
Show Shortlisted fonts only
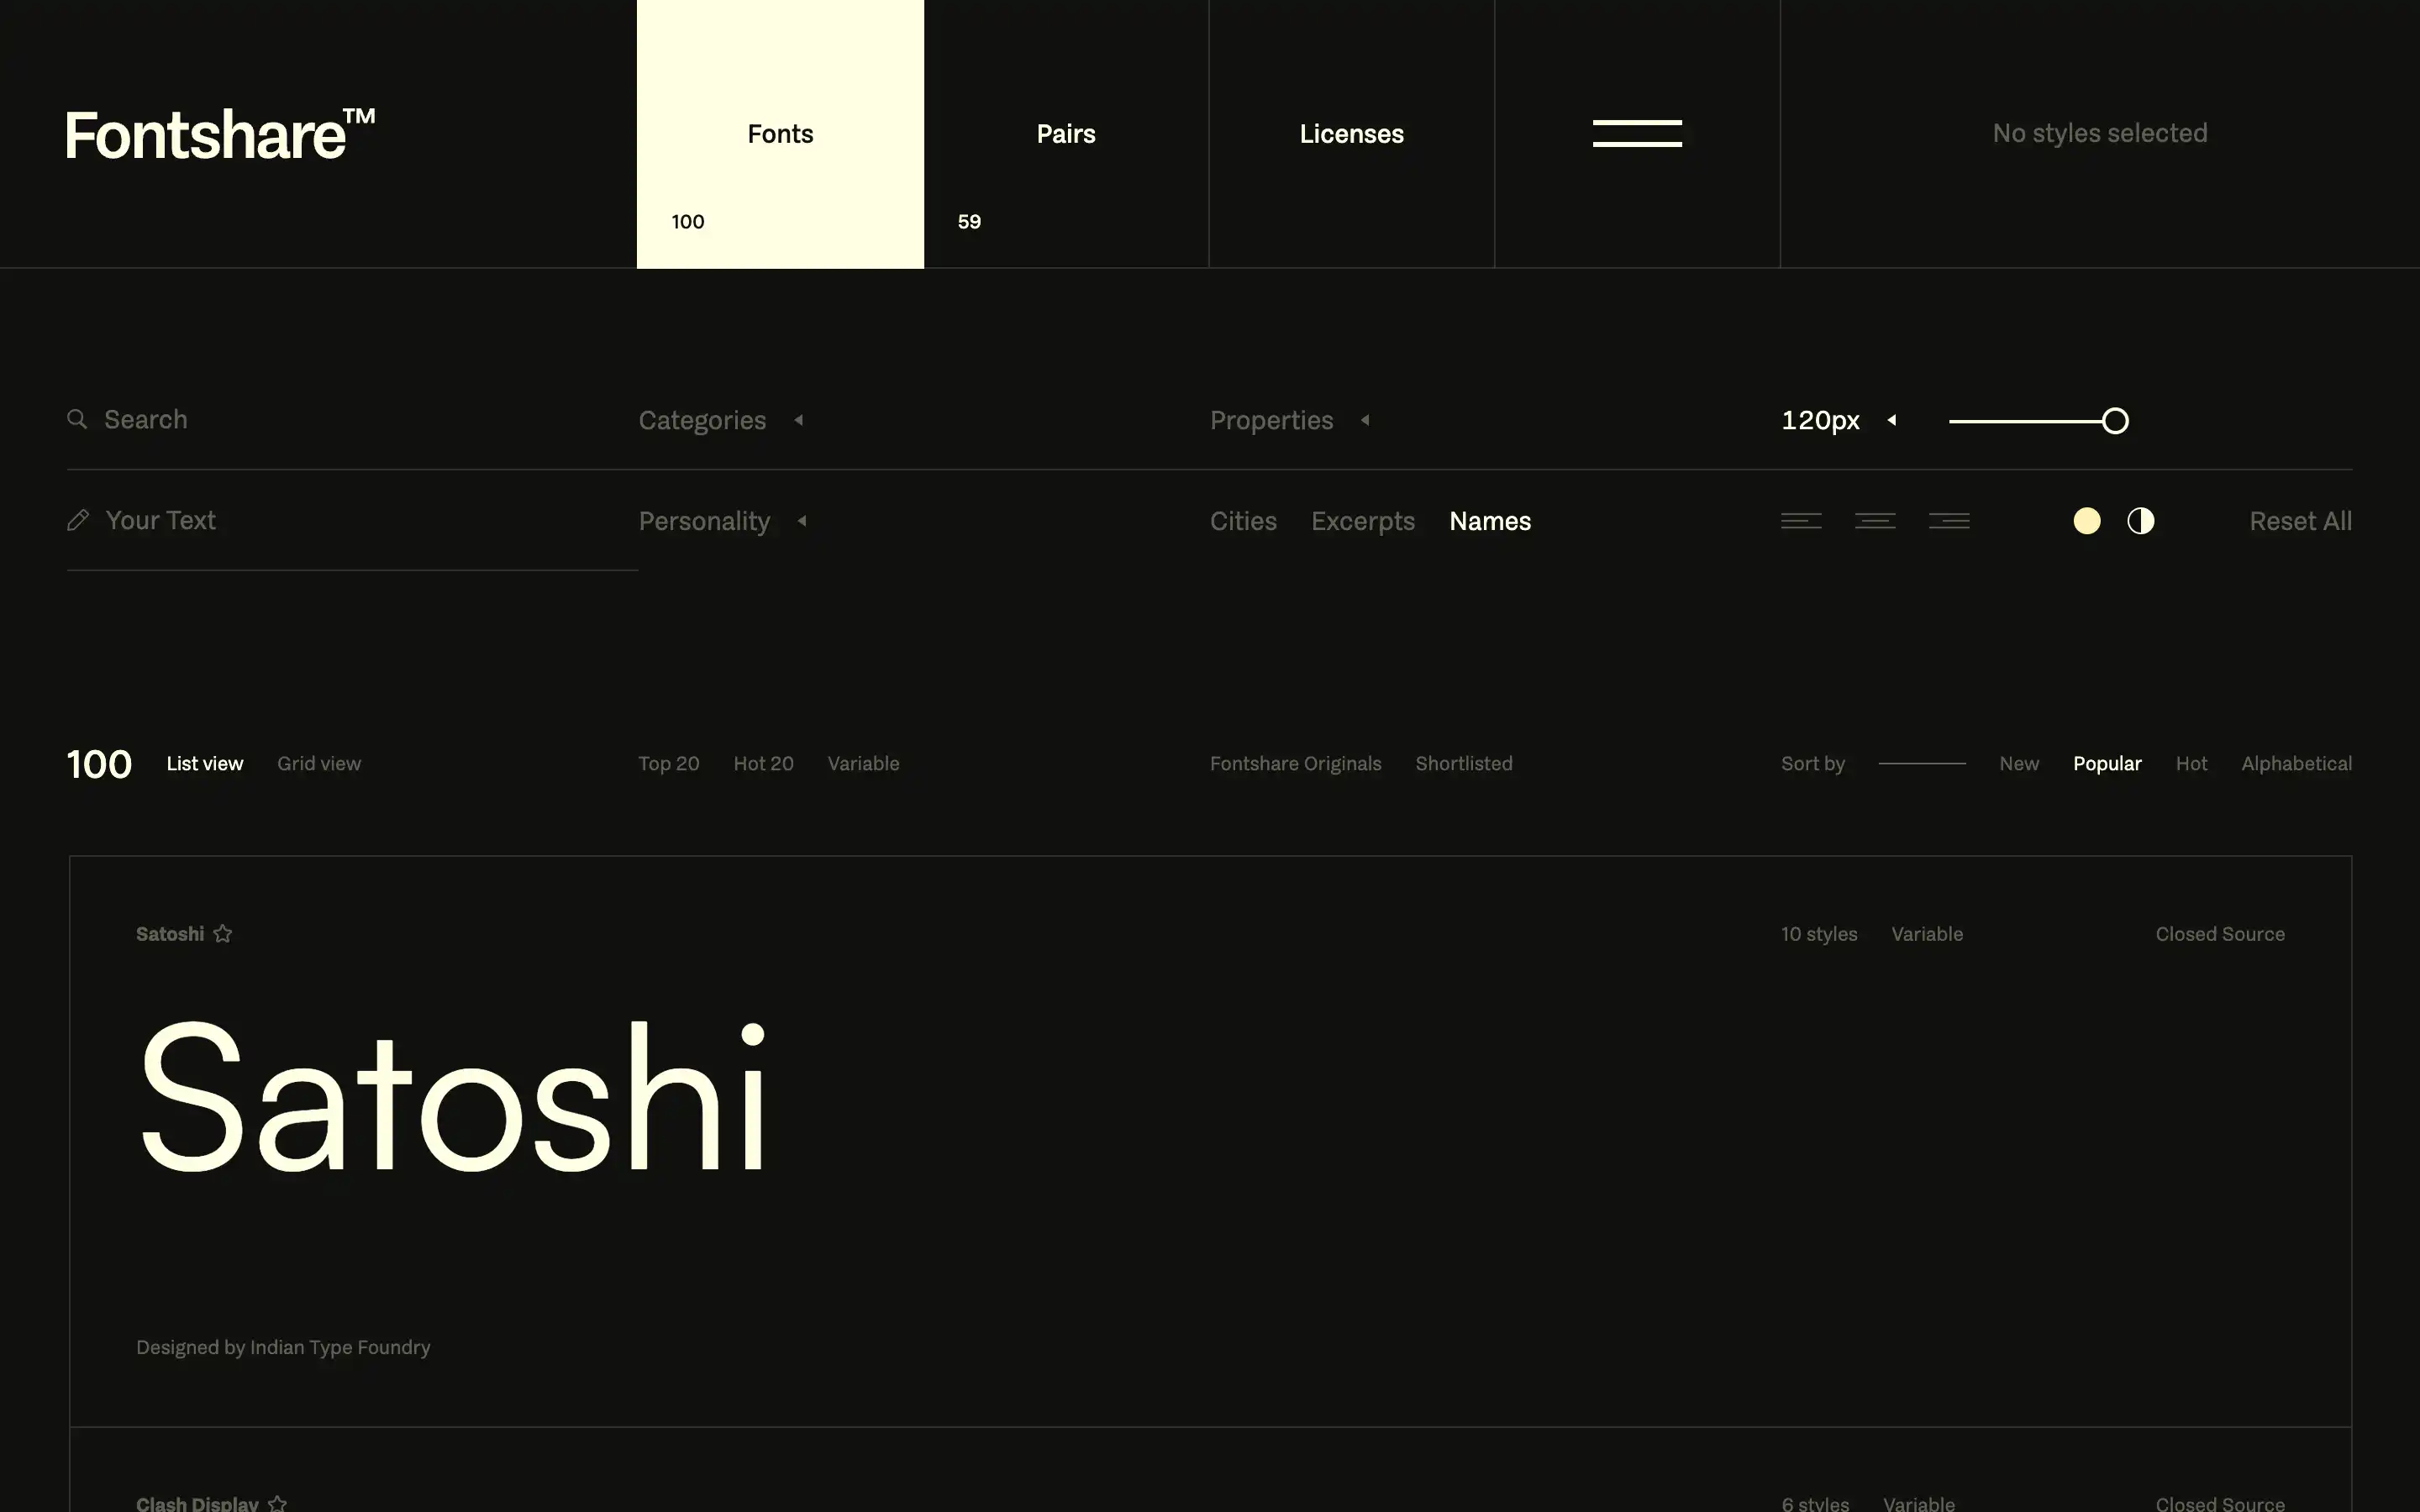pos(1464,764)
